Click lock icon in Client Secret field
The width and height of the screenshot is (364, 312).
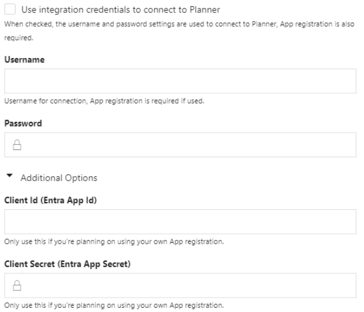pos(17,286)
